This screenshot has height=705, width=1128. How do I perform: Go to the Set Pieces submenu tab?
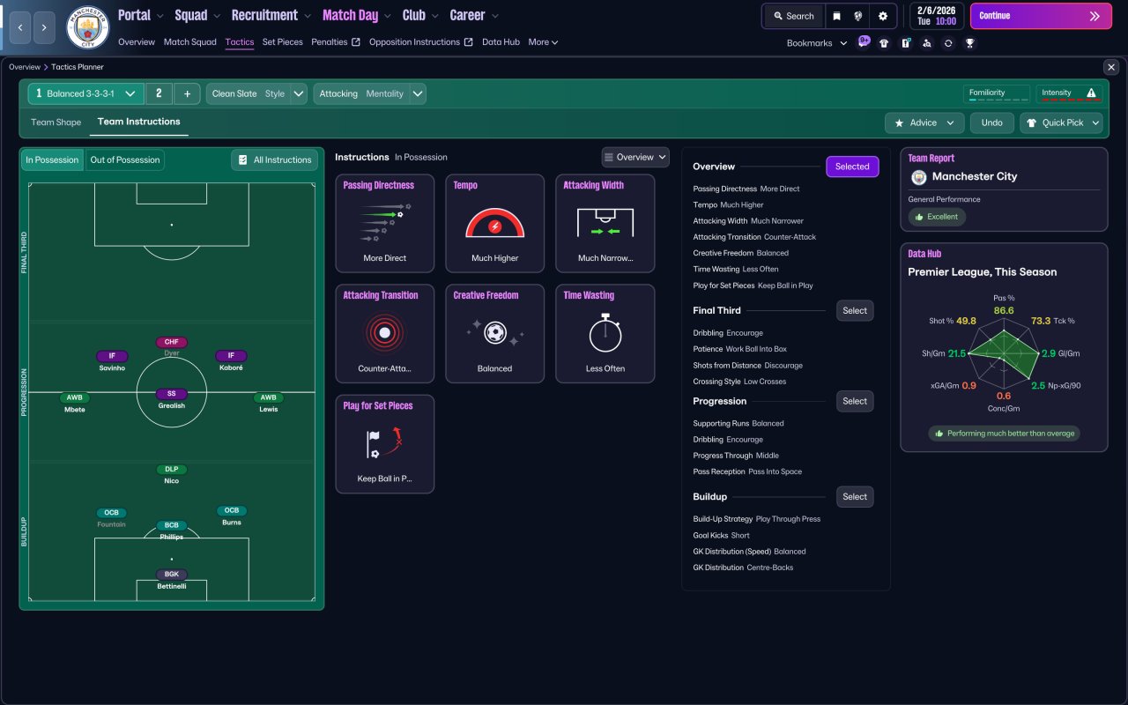[282, 41]
